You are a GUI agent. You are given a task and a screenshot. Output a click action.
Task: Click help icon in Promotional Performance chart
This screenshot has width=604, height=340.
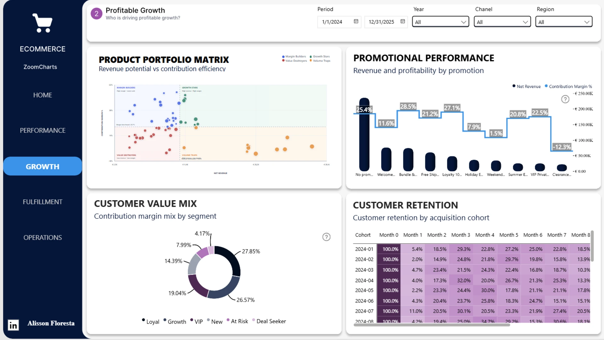[x=565, y=99]
